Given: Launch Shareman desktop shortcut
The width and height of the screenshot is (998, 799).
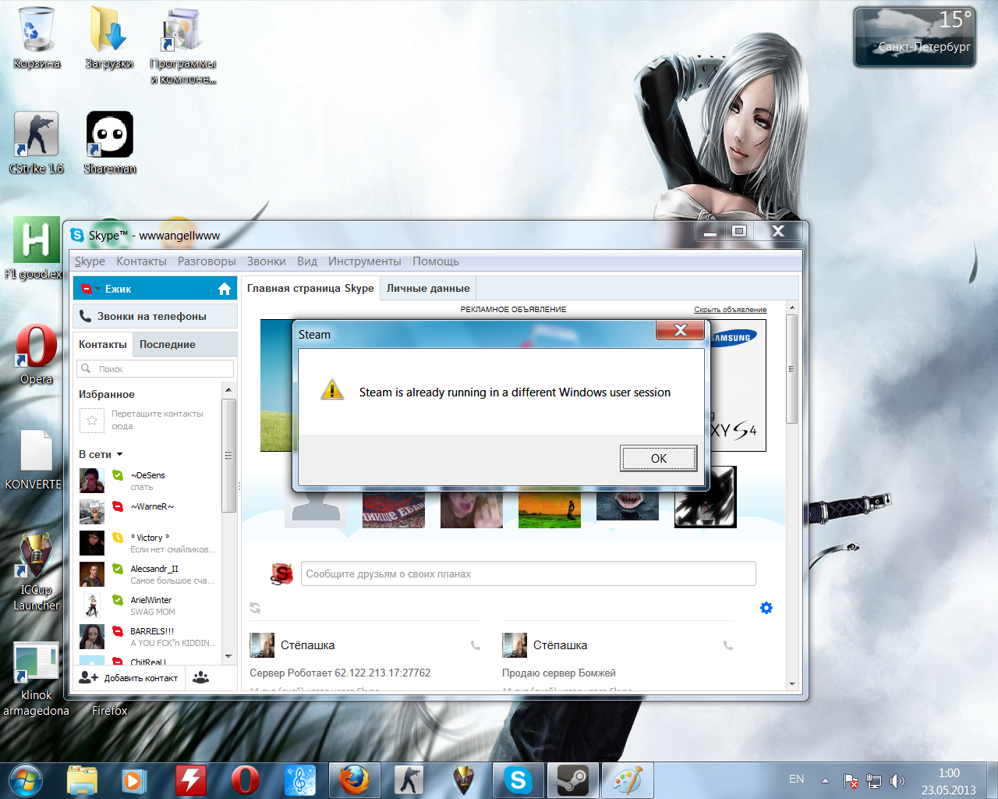Looking at the screenshot, I should coord(109,143).
